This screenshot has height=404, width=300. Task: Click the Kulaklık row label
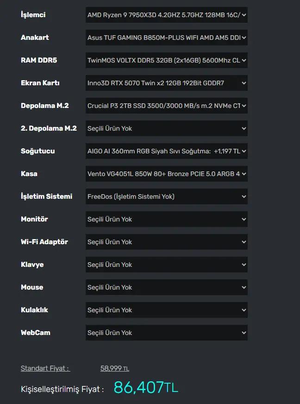[35, 309]
